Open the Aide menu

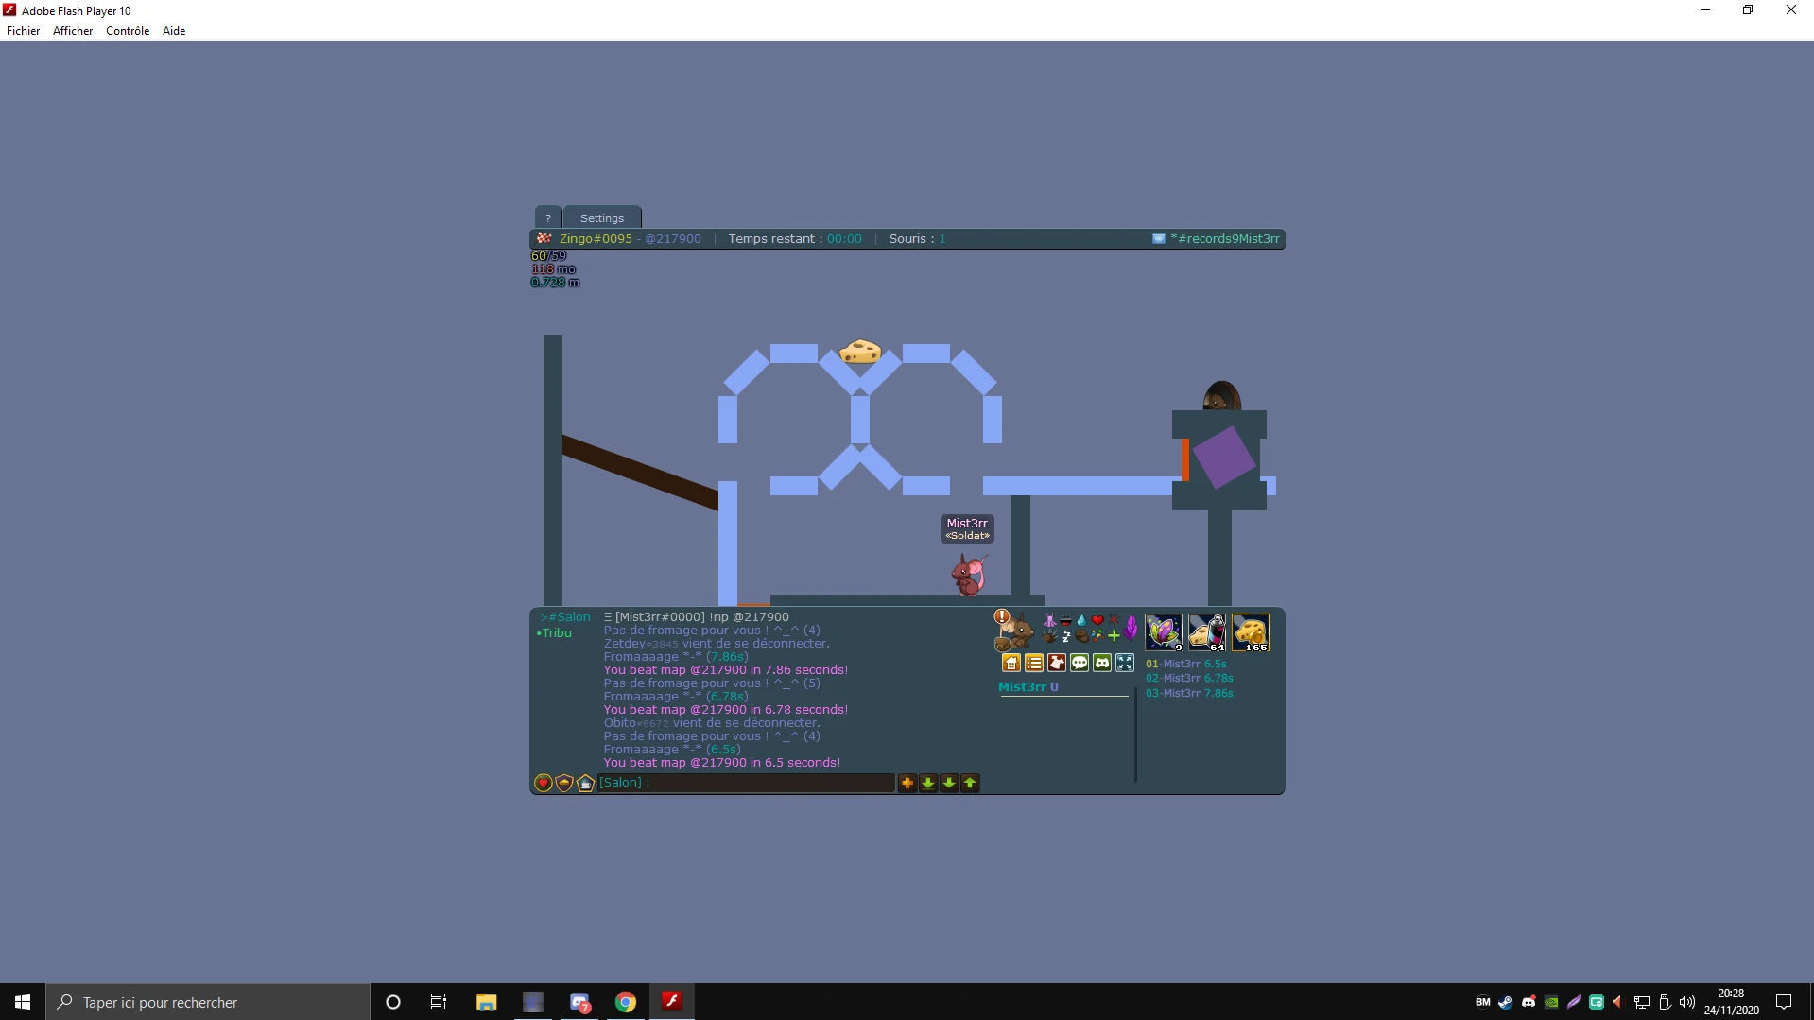[174, 31]
